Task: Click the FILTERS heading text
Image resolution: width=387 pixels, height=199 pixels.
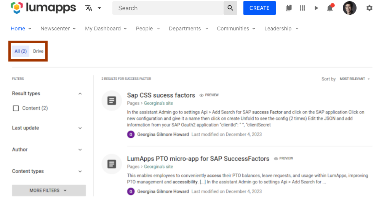Action: pyautogui.click(x=18, y=79)
